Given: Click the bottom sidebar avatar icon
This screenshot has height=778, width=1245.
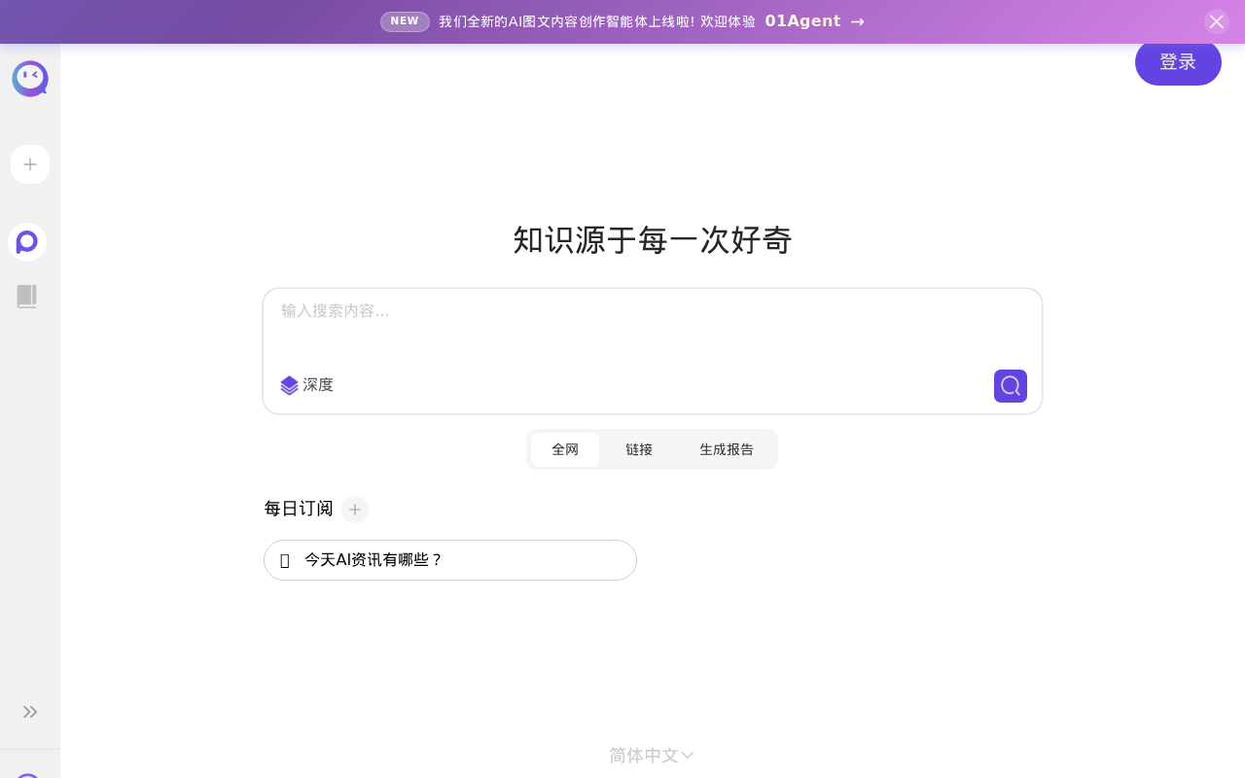Looking at the screenshot, I should pos(28,775).
